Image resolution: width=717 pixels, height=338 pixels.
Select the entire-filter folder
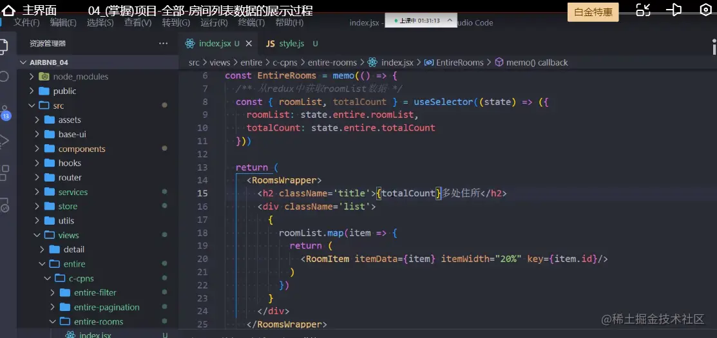click(x=95, y=292)
